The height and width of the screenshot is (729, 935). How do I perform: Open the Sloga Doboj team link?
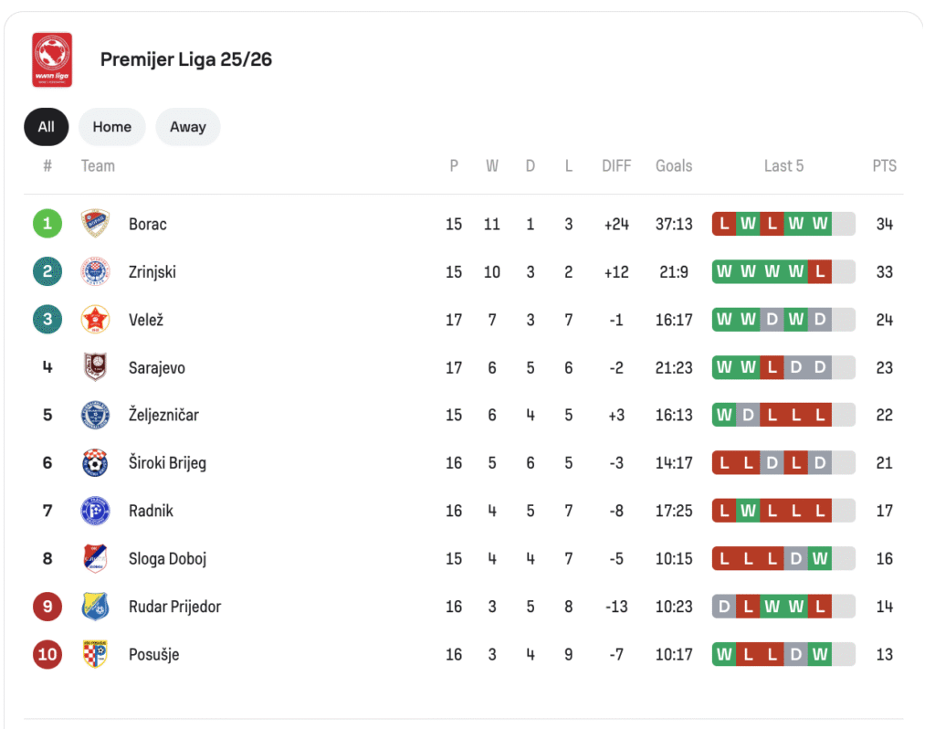[x=167, y=558]
